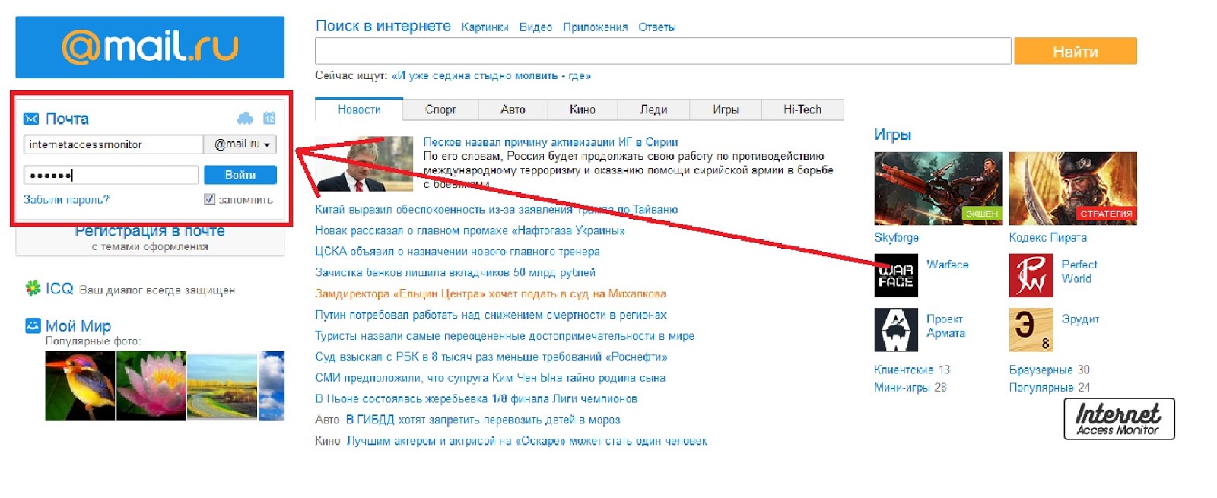The width and height of the screenshot is (1217, 498).
Task: Switch to the Кино tab
Action: [x=583, y=109]
